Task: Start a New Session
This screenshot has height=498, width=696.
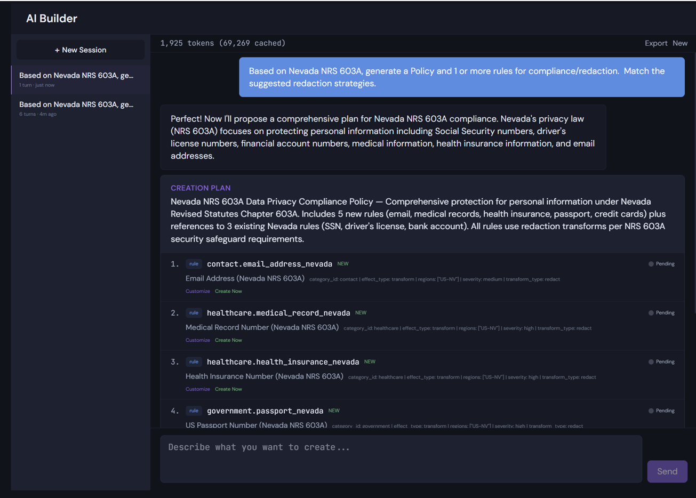Action: coord(81,50)
